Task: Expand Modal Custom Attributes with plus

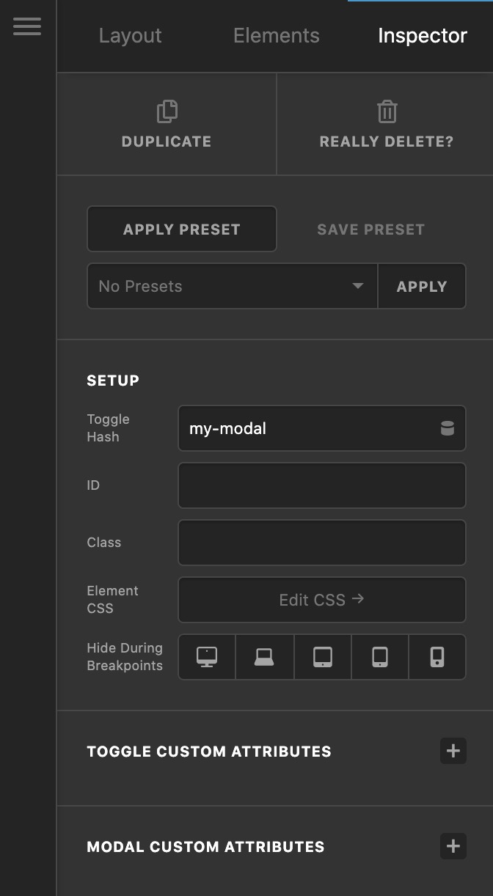Action: (453, 846)
